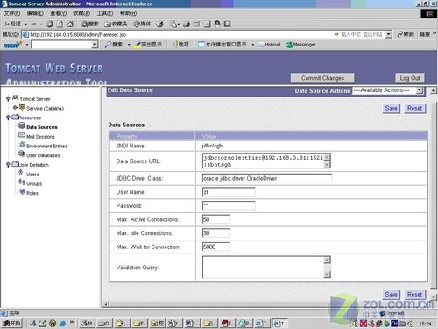Screen dimensions: 438x329
Task: Click the Commit Changes button
Action: point(322,78)
